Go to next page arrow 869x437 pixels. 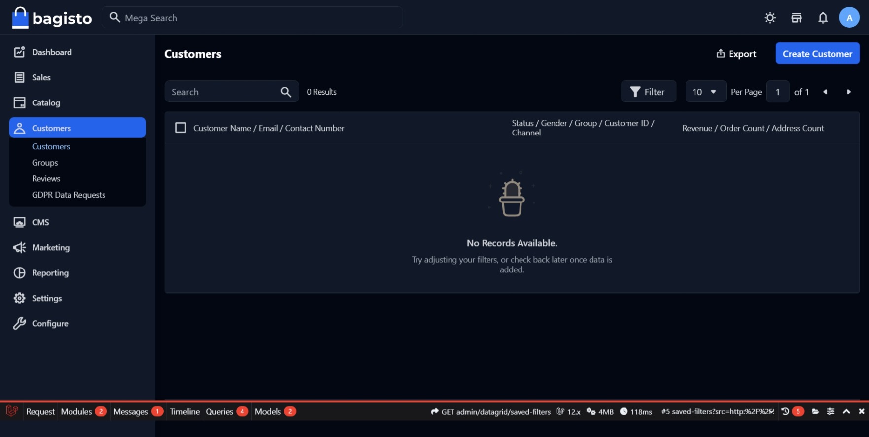point(849,92)
